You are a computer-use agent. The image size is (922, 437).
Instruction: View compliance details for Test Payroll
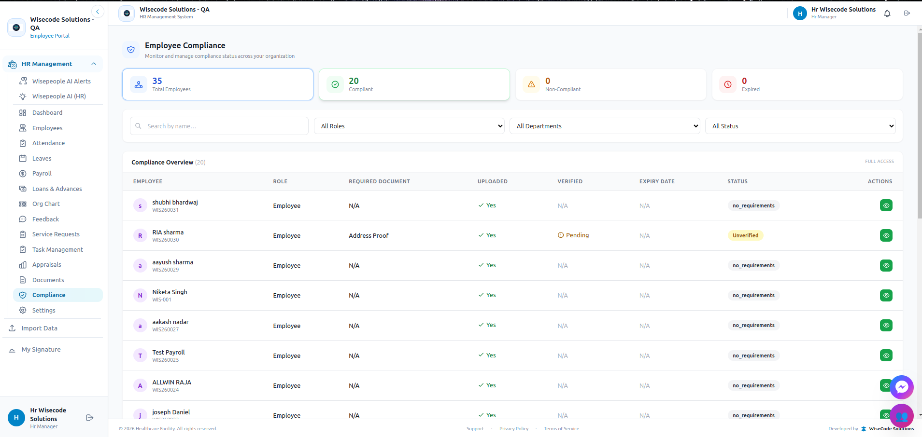pos(886,355)
